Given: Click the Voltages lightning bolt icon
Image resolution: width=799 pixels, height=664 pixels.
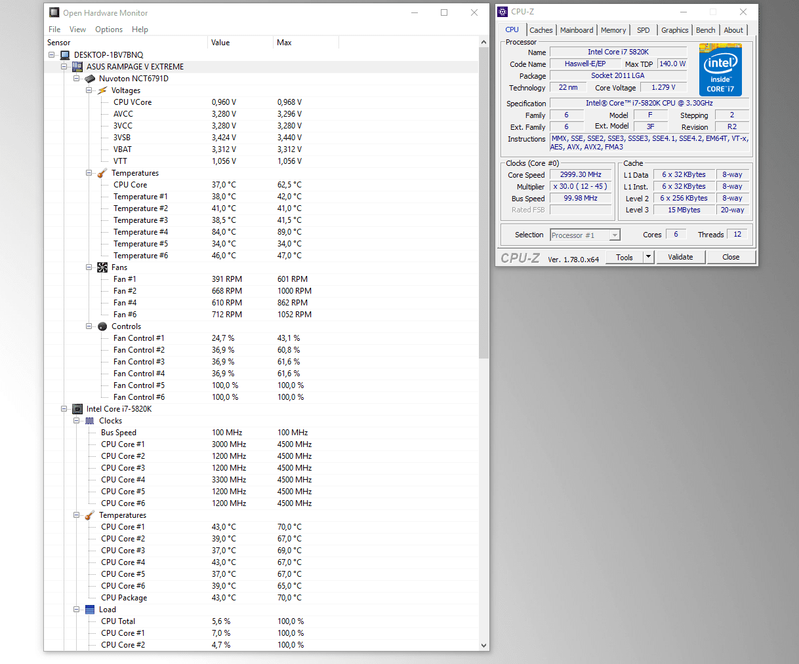Looking at the screenshot, I should 102,90.
